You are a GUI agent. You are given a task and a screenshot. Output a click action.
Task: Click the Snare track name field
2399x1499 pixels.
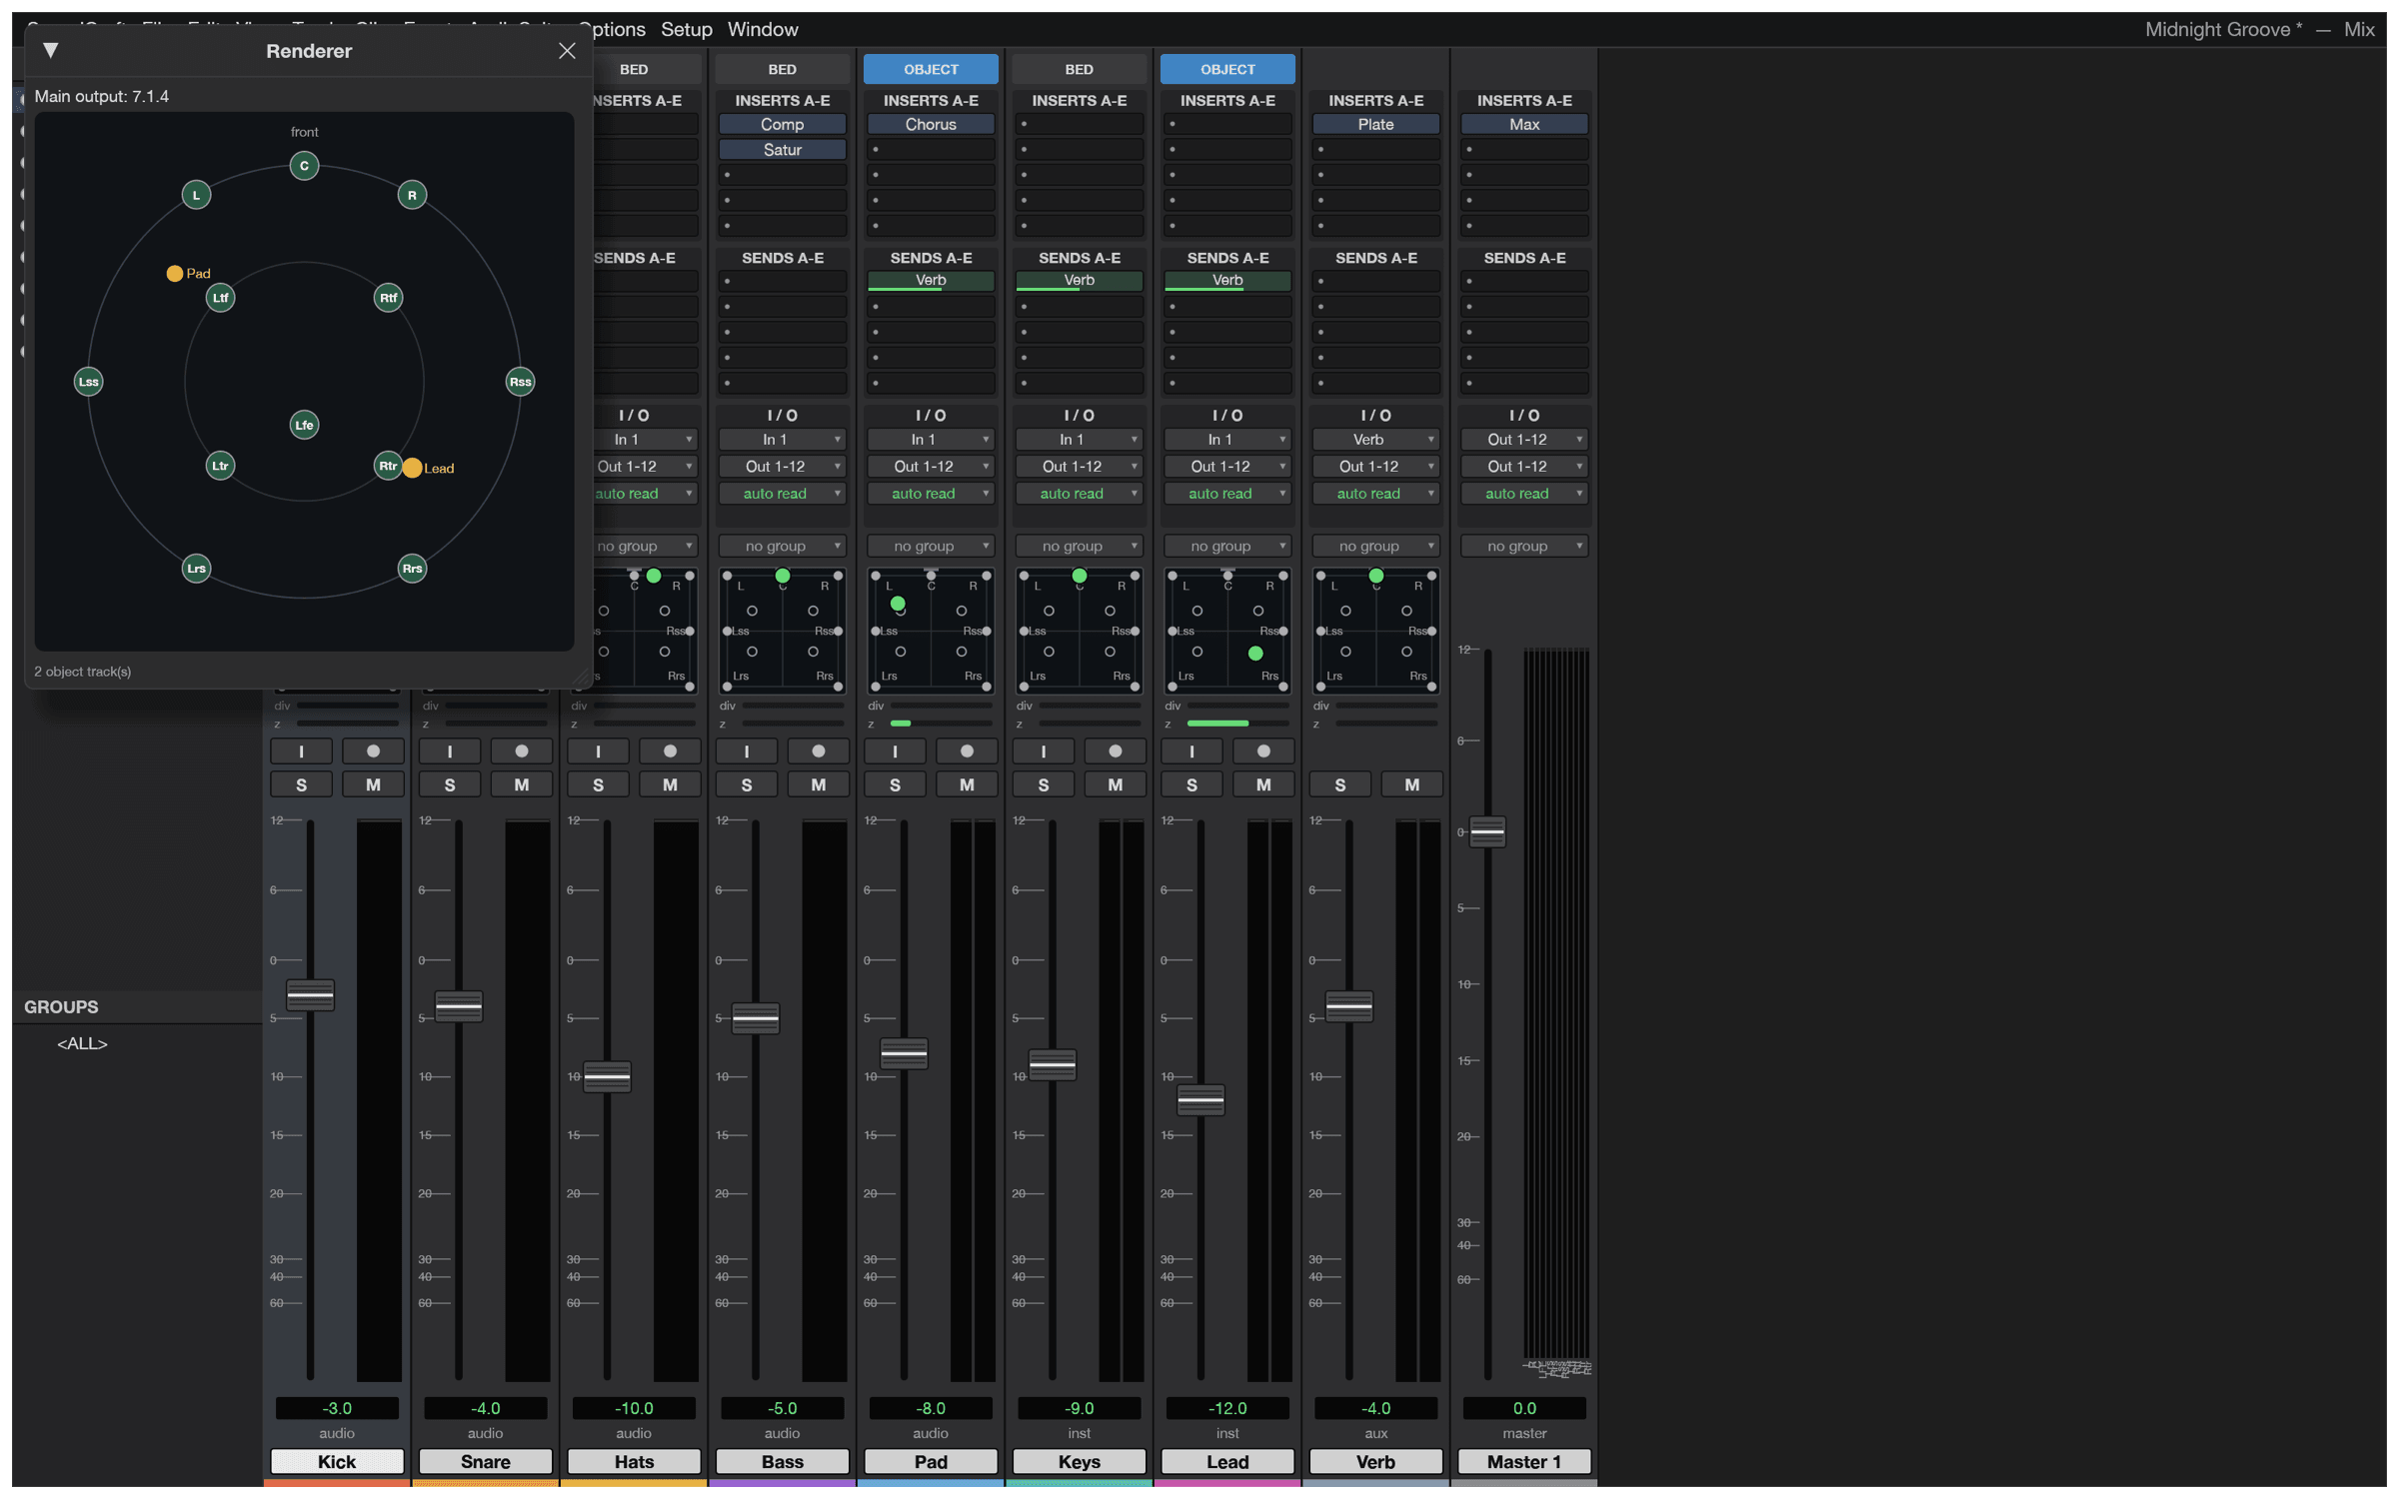pyautogui.click(x=486, y=1462)
